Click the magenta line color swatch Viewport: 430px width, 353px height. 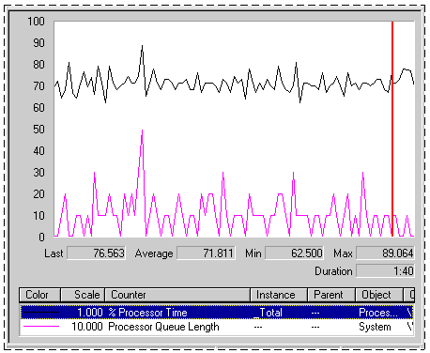pyautogui.click(x=41, y=327)
